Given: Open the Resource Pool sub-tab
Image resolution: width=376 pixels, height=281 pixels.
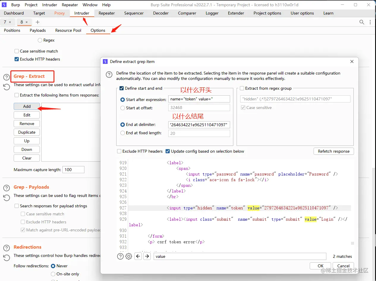Looking at the screenshot, I should [x=68, y=30].
